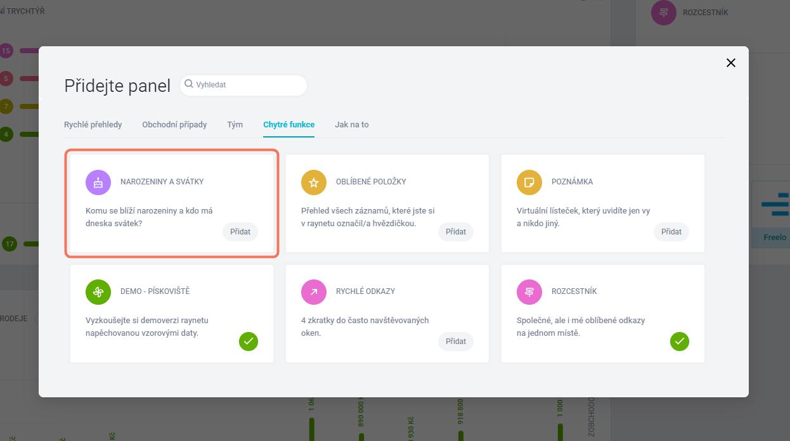This screenshot has width=790, height=441.
Task: Click the ROZCESTNÍK label behind the dialog
Action: 706,13
